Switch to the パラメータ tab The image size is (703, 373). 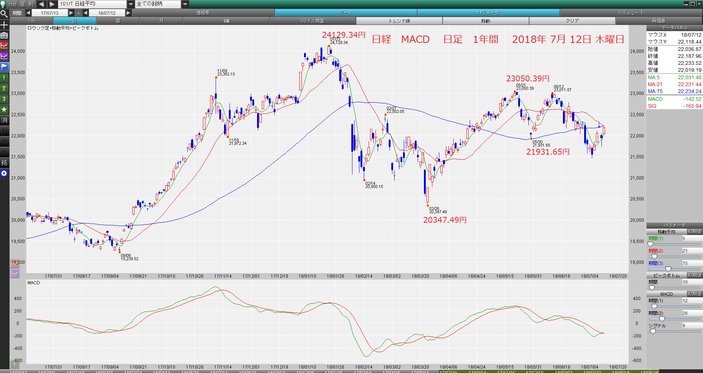[x=488, y=13]
